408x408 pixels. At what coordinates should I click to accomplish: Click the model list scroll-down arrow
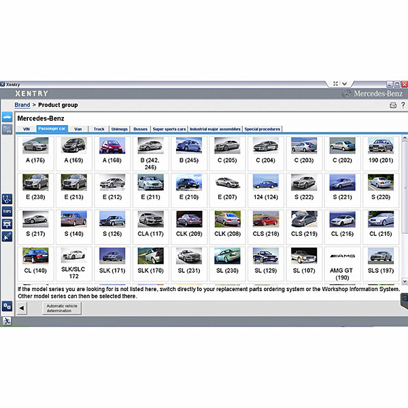[405, 281]
